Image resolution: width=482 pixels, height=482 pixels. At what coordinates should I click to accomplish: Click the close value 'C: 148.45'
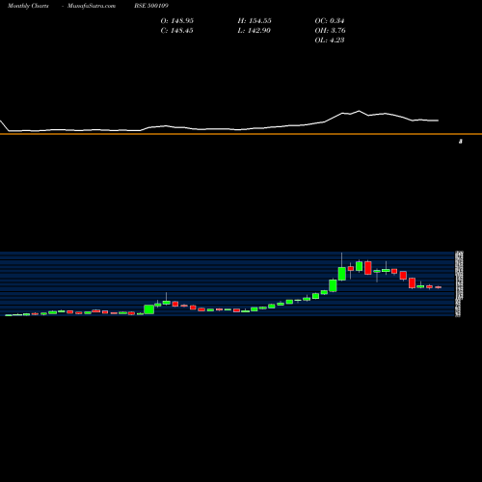click(177, 31)
